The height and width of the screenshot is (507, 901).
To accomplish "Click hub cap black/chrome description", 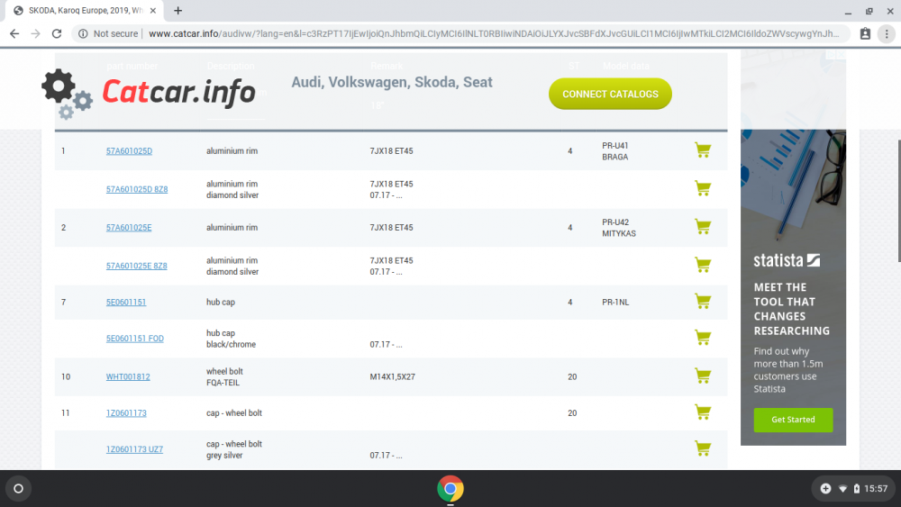I will point(231,339).
